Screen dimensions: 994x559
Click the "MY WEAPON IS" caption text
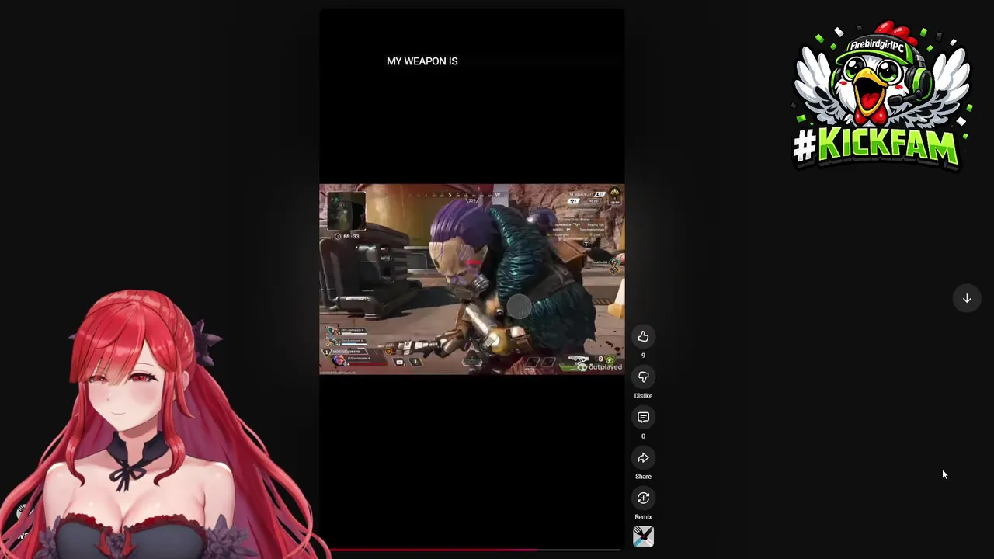tap(422, 61)
